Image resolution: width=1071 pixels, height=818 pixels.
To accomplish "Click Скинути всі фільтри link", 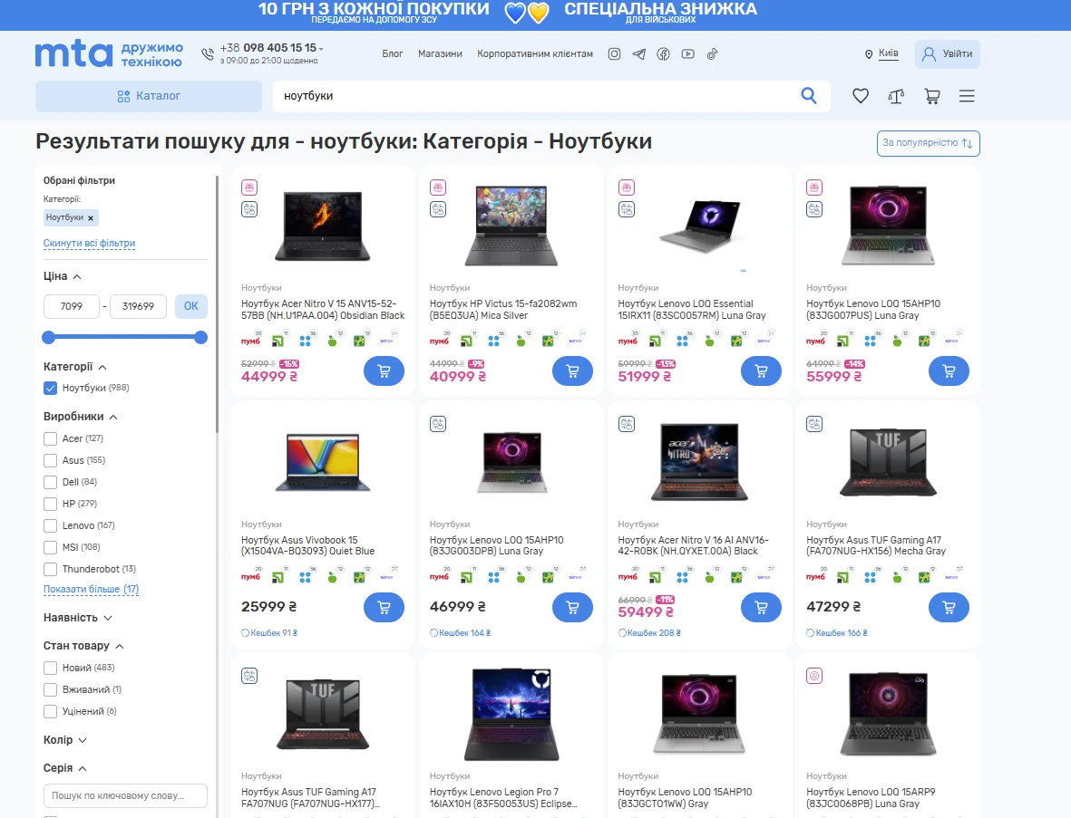I will pyautogui.click(x=89, y=244).
